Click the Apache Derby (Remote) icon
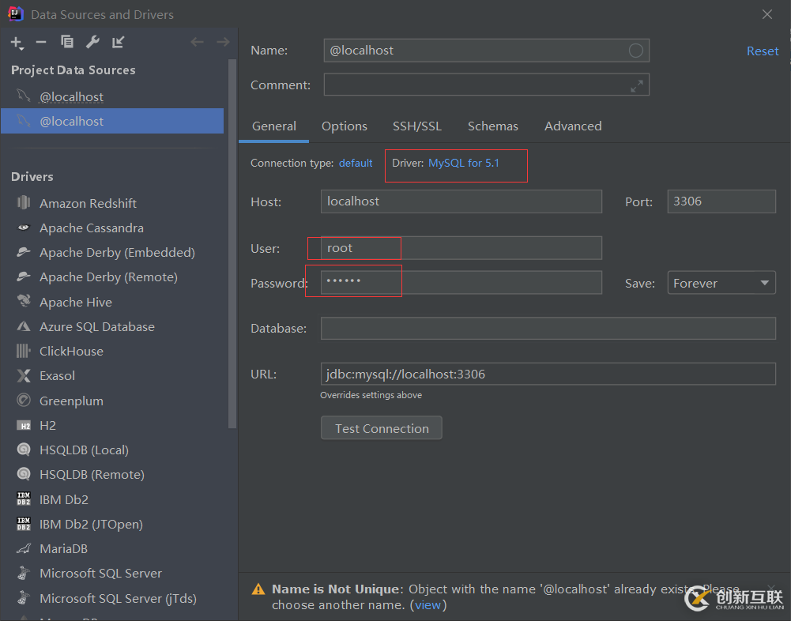This screenshot has width=791, height=621. pyautogui.click(x=24, y=277)
